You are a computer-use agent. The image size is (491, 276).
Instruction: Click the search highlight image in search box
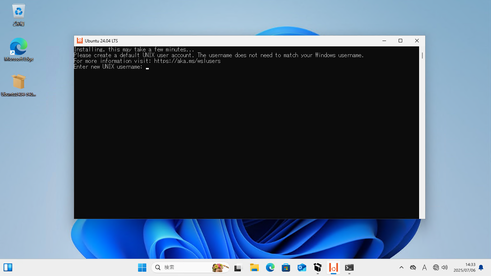point(220,267)
